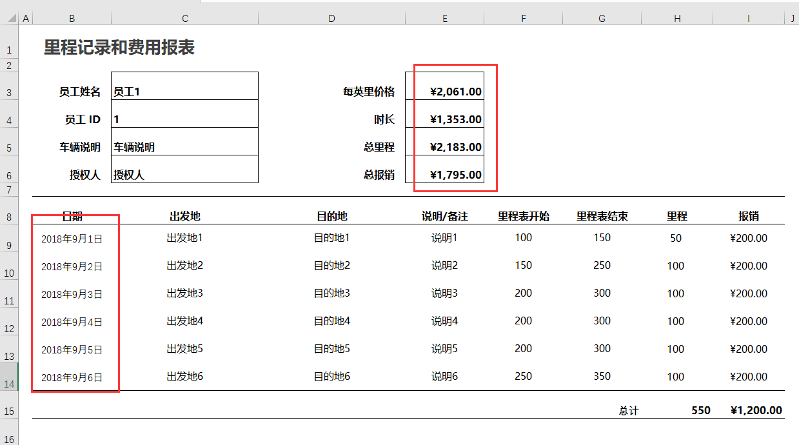799x445 pixels.
Task: Select the 目的地1 cell
Action: point(332,238)
